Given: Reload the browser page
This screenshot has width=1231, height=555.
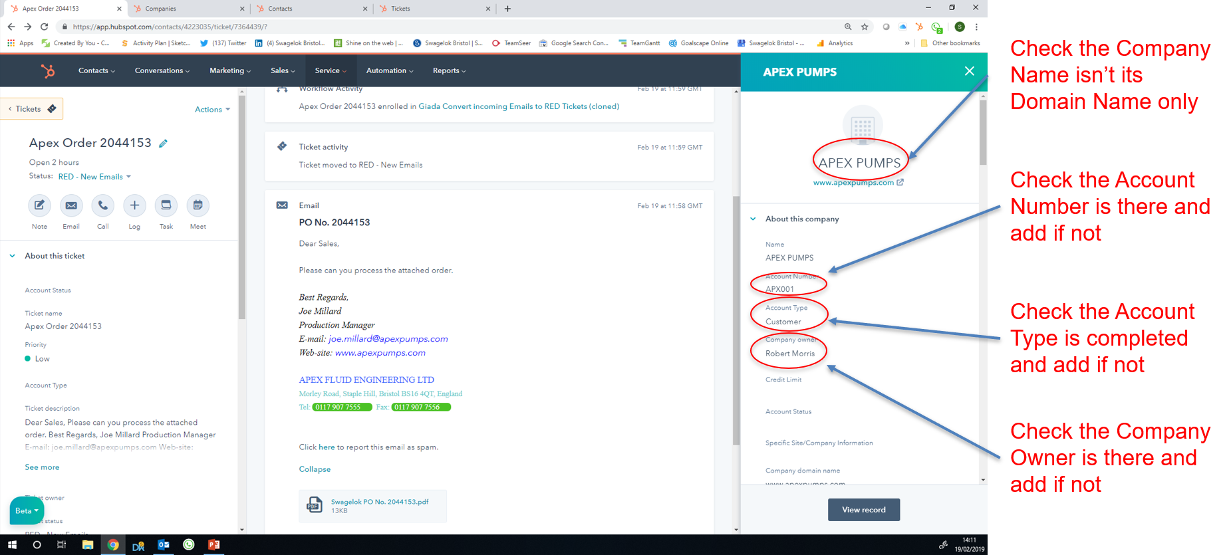Looking at the screenshot, I should point(44,27).
